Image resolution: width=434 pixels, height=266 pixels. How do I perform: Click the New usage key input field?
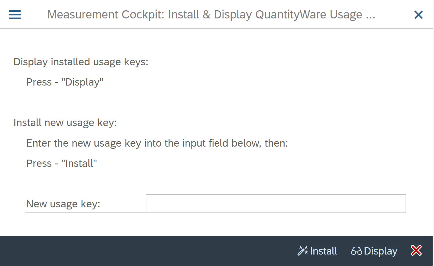[x=275, y=204]
